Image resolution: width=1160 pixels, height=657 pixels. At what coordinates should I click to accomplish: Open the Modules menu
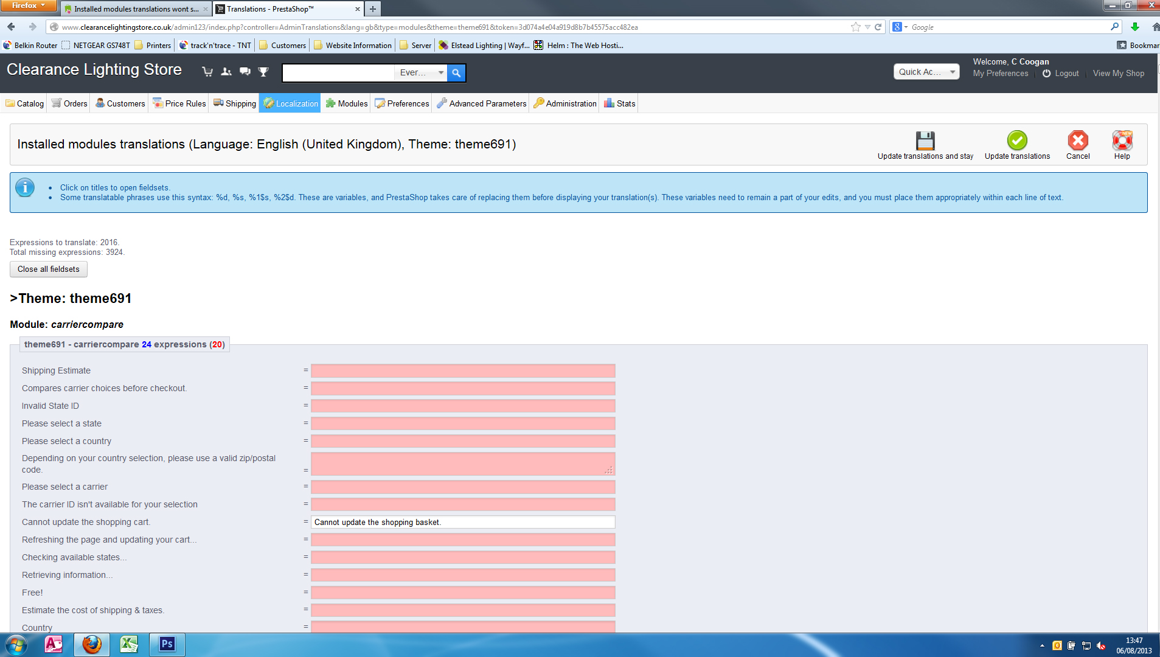coord(347,103)
